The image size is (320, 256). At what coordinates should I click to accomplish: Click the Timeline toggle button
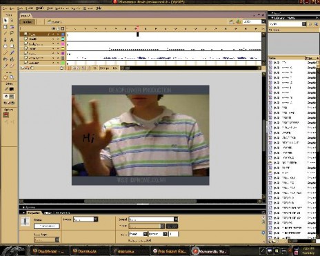(28, 22)
